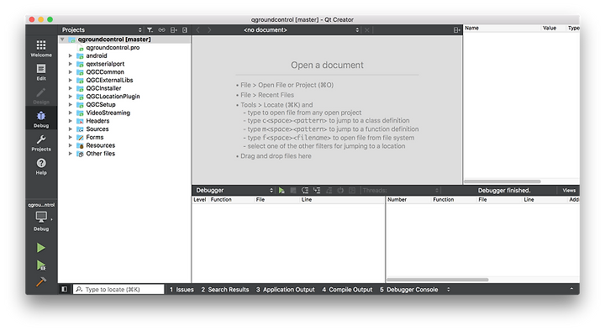Split the Projects side panel
Screen dimensions: 605x331
point(174,30)
